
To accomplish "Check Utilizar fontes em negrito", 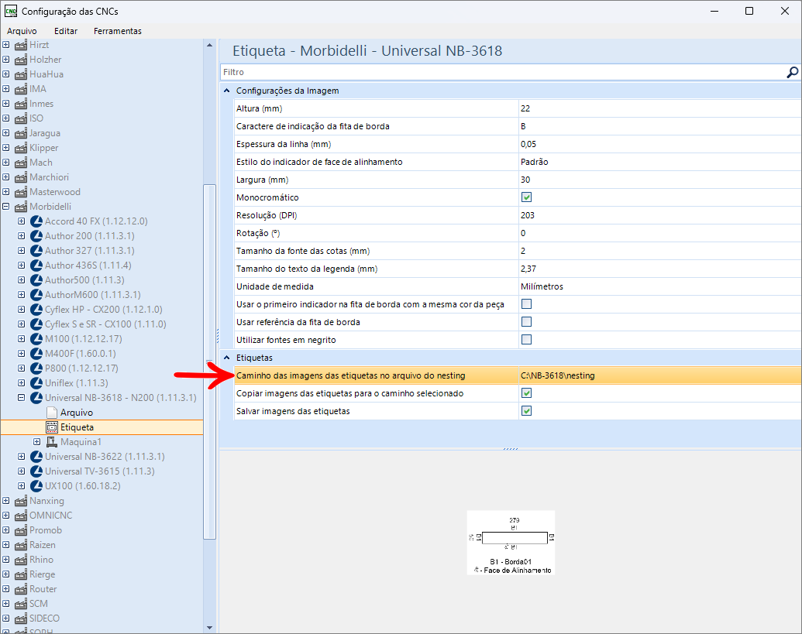I will [526, 341].
